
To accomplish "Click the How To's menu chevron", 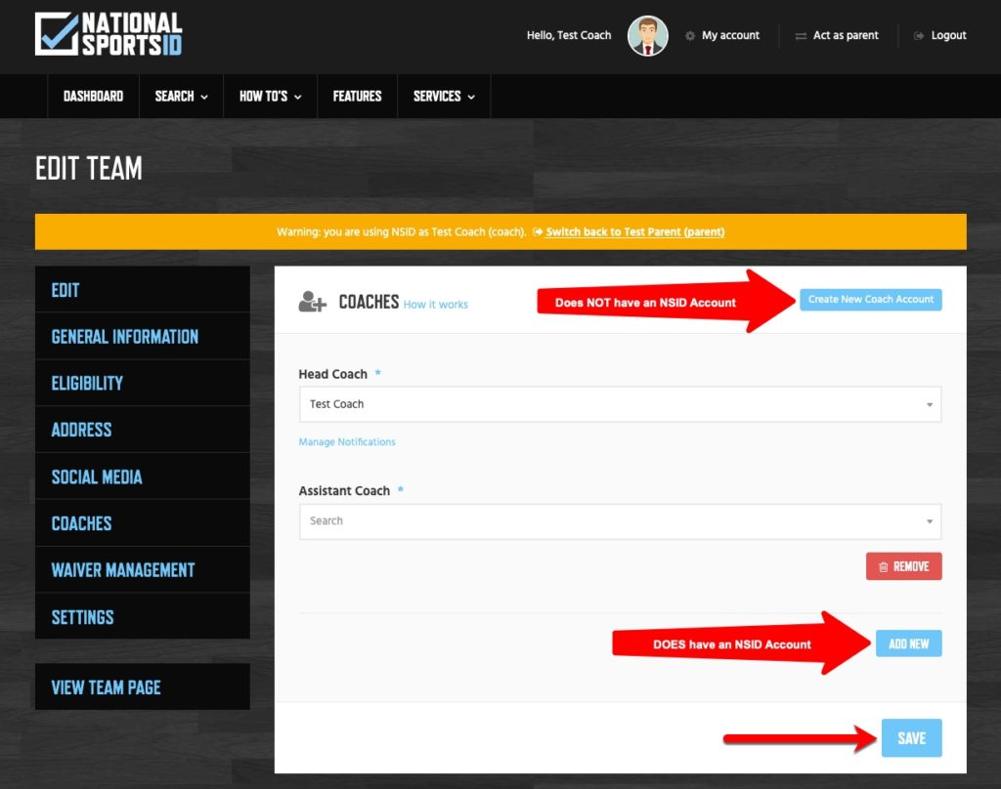I will 297,97.
